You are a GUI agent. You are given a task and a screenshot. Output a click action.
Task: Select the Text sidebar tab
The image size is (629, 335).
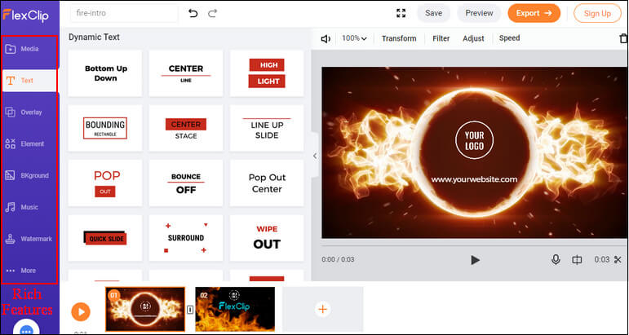coord(29,81)
